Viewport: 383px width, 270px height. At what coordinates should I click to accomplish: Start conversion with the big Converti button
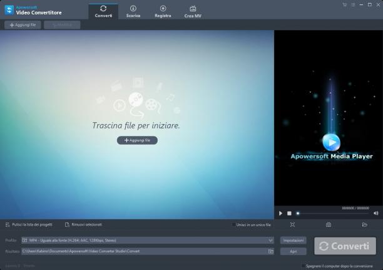[345, 246]
